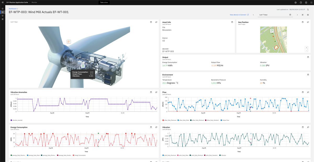Expand the turbine image card
Image resolution: width=314 pixels, height=162 pixels.
[x=156, y=22]
